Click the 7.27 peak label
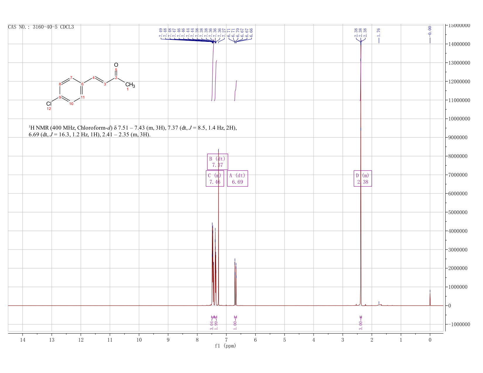Screen dimensions: 483x373 [224, 32]
